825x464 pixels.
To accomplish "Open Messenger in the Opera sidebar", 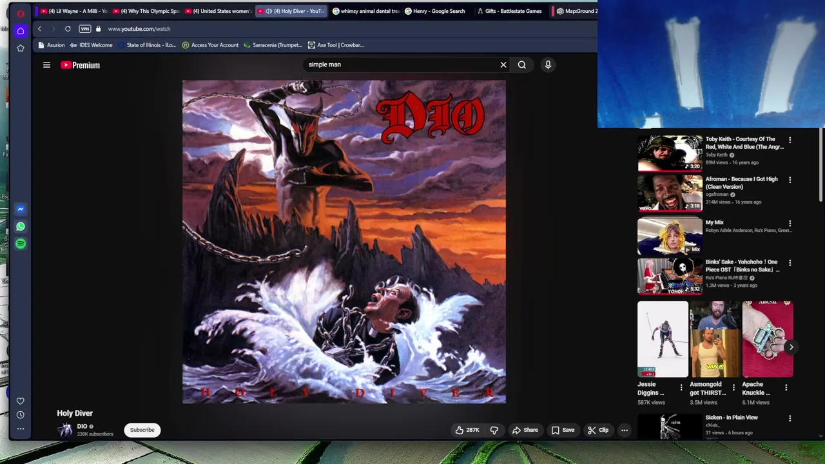I will point(21,209).
